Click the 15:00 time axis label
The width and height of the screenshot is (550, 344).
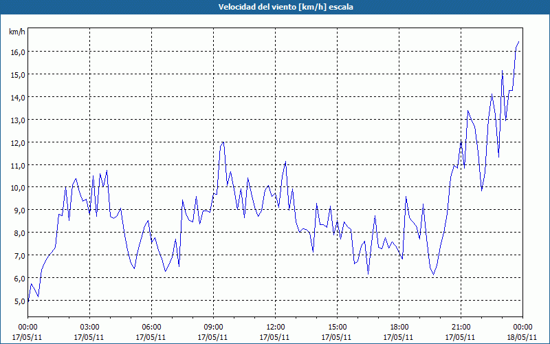click(337, 327)
